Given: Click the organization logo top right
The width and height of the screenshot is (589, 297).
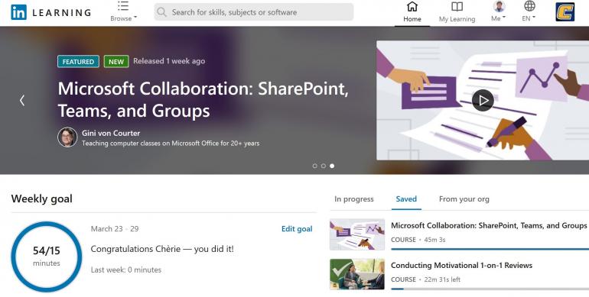Looking at the screenshot, I should 565,12.
